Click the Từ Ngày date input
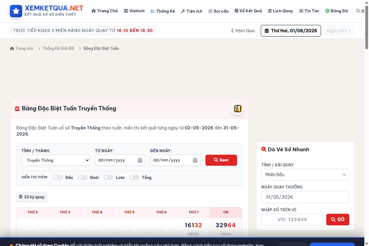The height and width of the screenshot is (246, 369). 120,160
